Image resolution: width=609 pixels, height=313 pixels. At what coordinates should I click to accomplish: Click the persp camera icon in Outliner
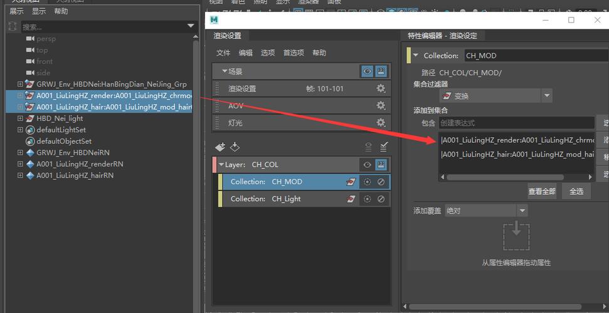(x=30, y=39)
